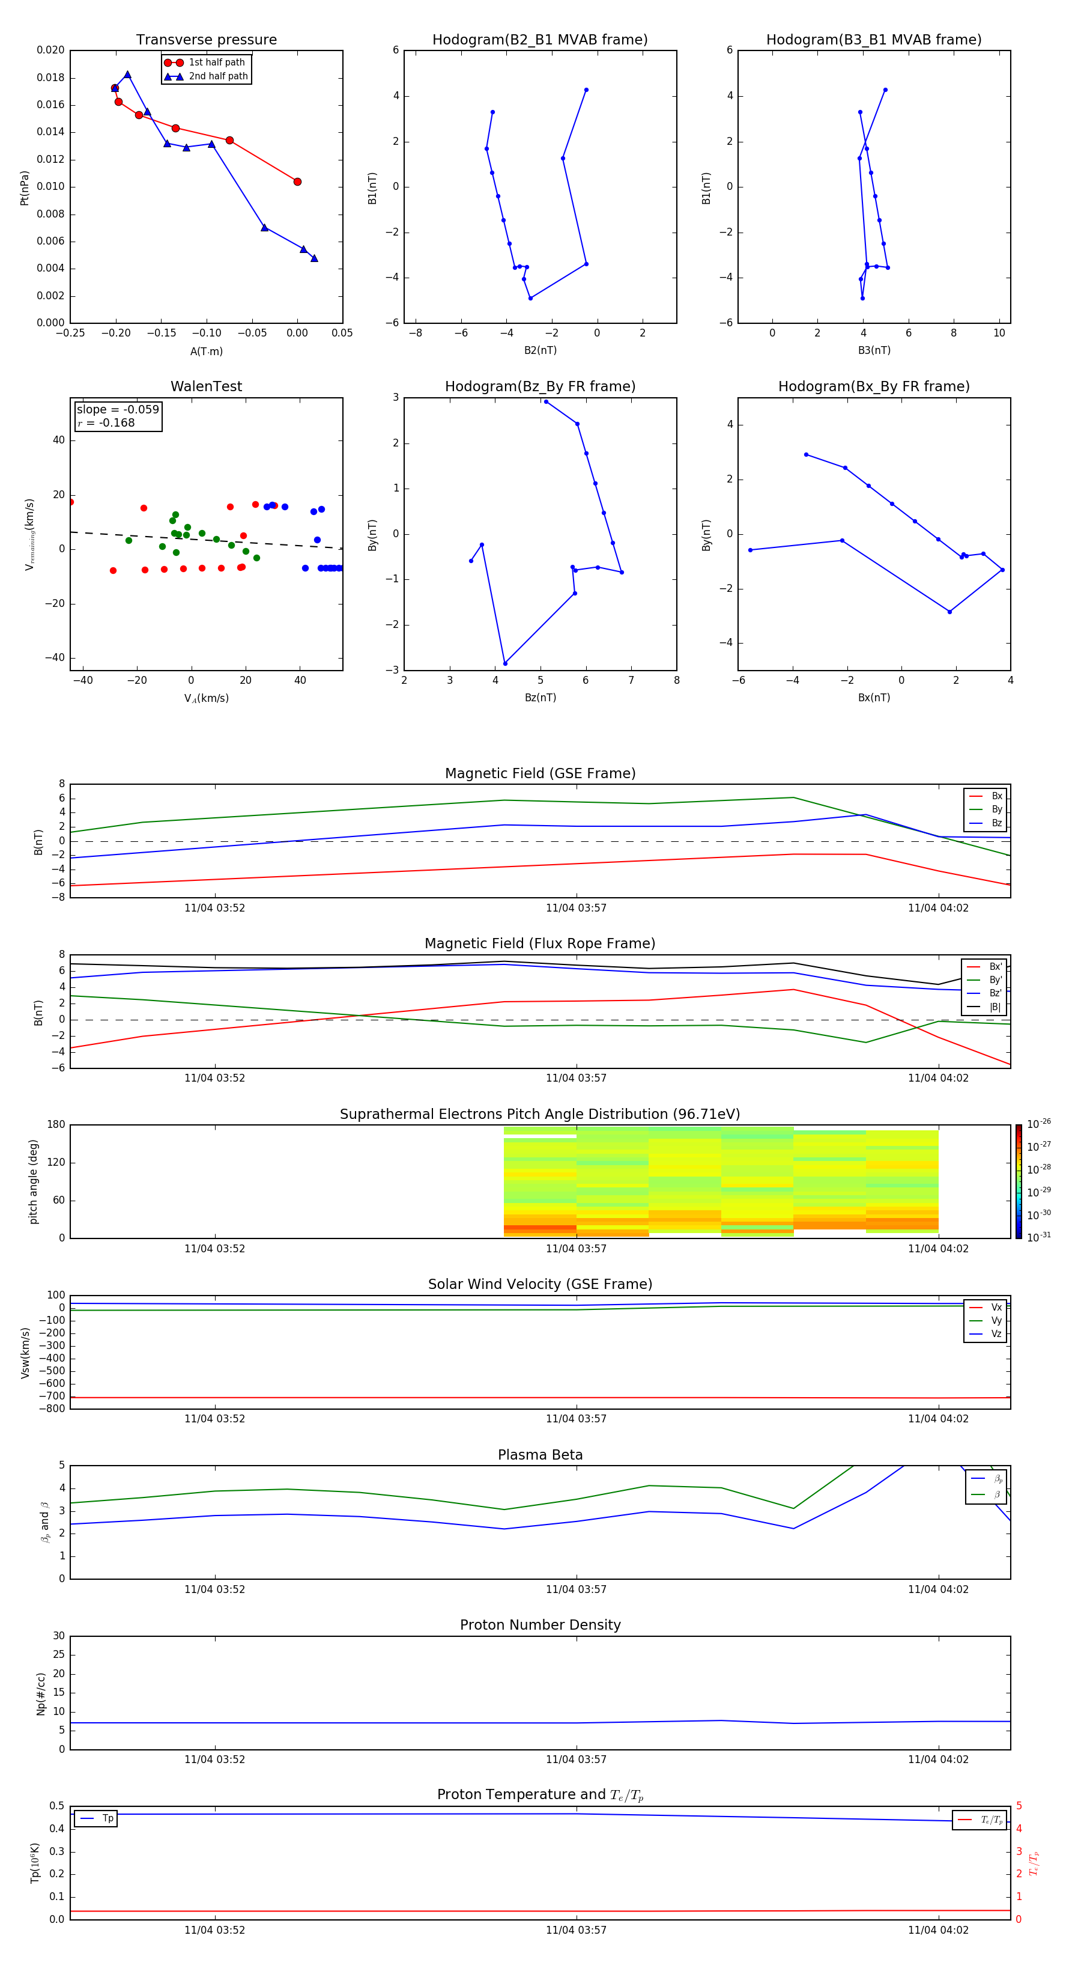Click the Tp legend in Proton Temperature plot

pos(95,1818)
